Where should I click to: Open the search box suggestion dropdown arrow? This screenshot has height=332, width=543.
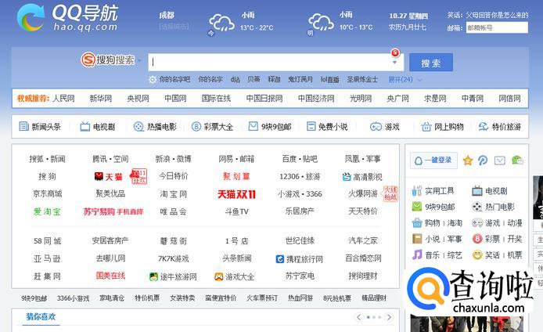click(x=395, y=62)
